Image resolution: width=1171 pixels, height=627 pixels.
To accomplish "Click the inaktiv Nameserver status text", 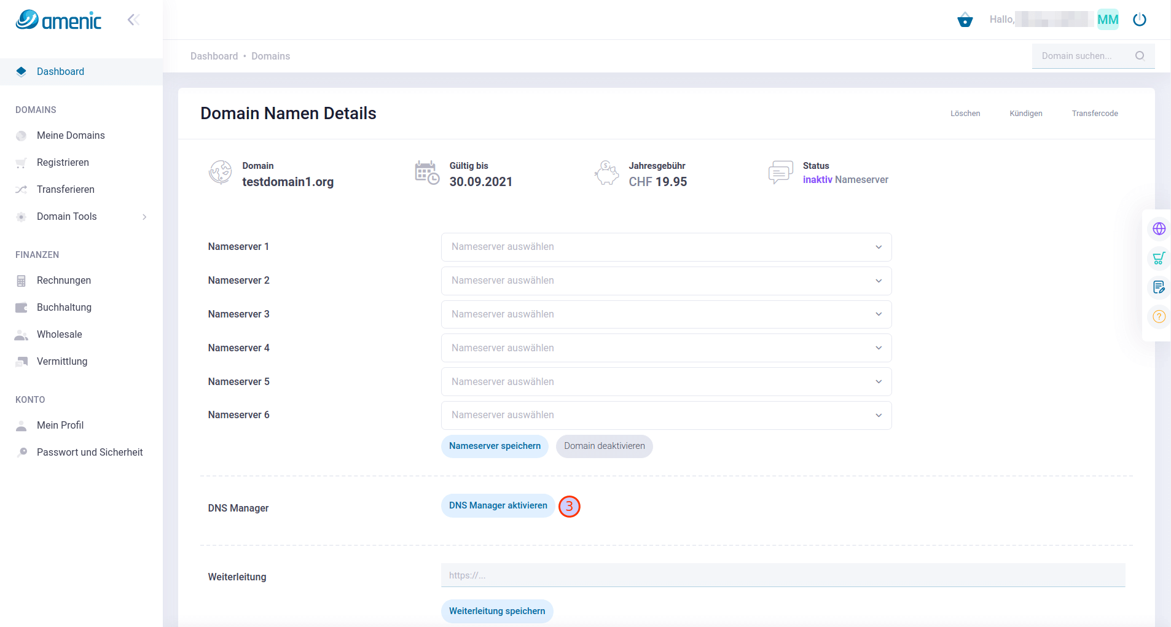I will pyautogui.click(x=845, y=180).
